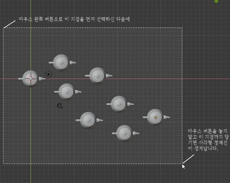Select the topmost teapot in the viewport

point(62,63)
